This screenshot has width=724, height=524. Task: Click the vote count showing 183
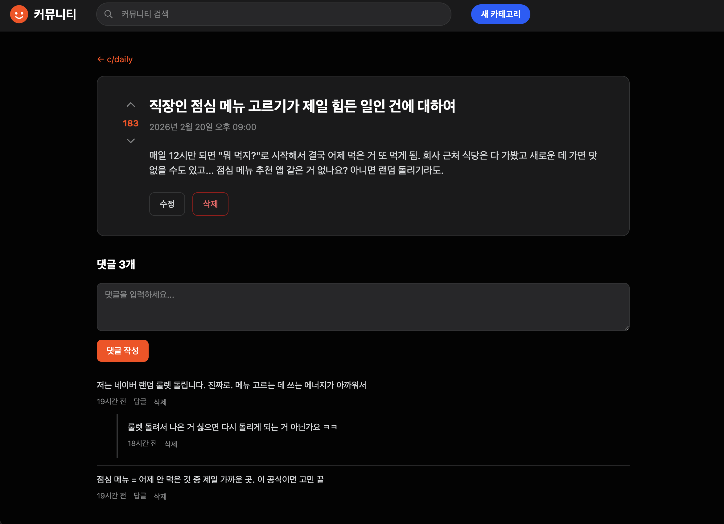[130, 123]
